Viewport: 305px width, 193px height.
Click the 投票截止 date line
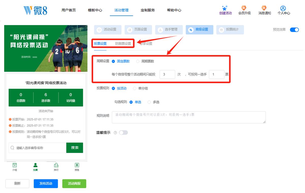tap(31, 126)
